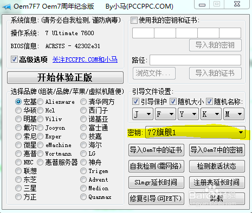Image resolution: width=252 pixels, height=213 pixels.
Task: Toggle 随机大小 checkbox
Action: tap(173, 102)
